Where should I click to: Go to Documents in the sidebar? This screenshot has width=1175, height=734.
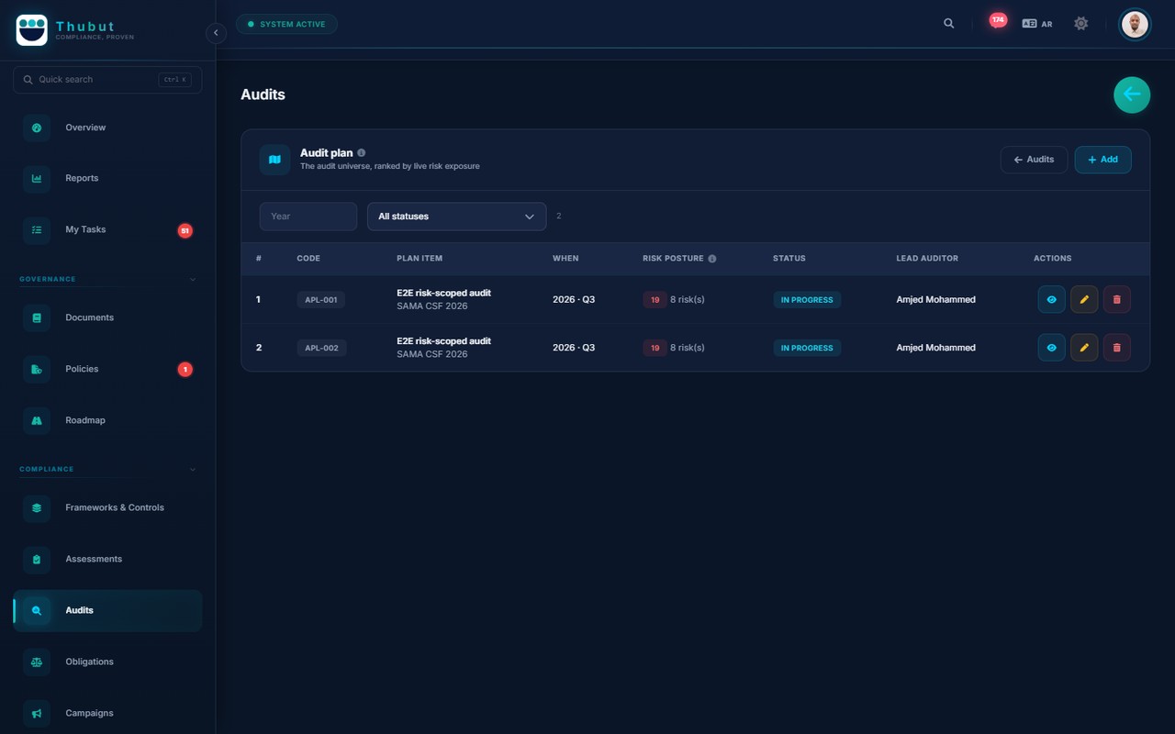click(107, 317)
